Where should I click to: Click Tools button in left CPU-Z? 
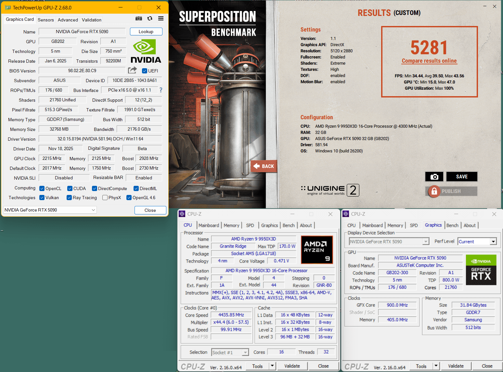[257, 366]
